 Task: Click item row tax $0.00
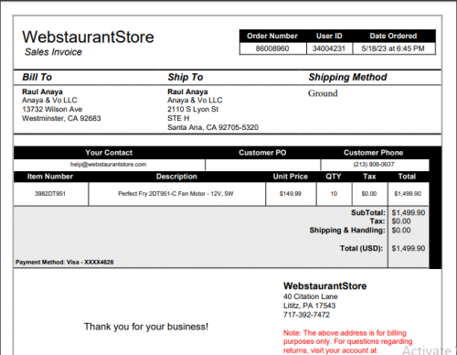click(x=369, y=194)
